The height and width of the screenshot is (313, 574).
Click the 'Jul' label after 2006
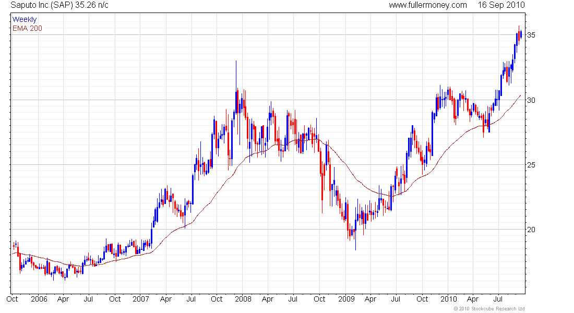point(88,299)
